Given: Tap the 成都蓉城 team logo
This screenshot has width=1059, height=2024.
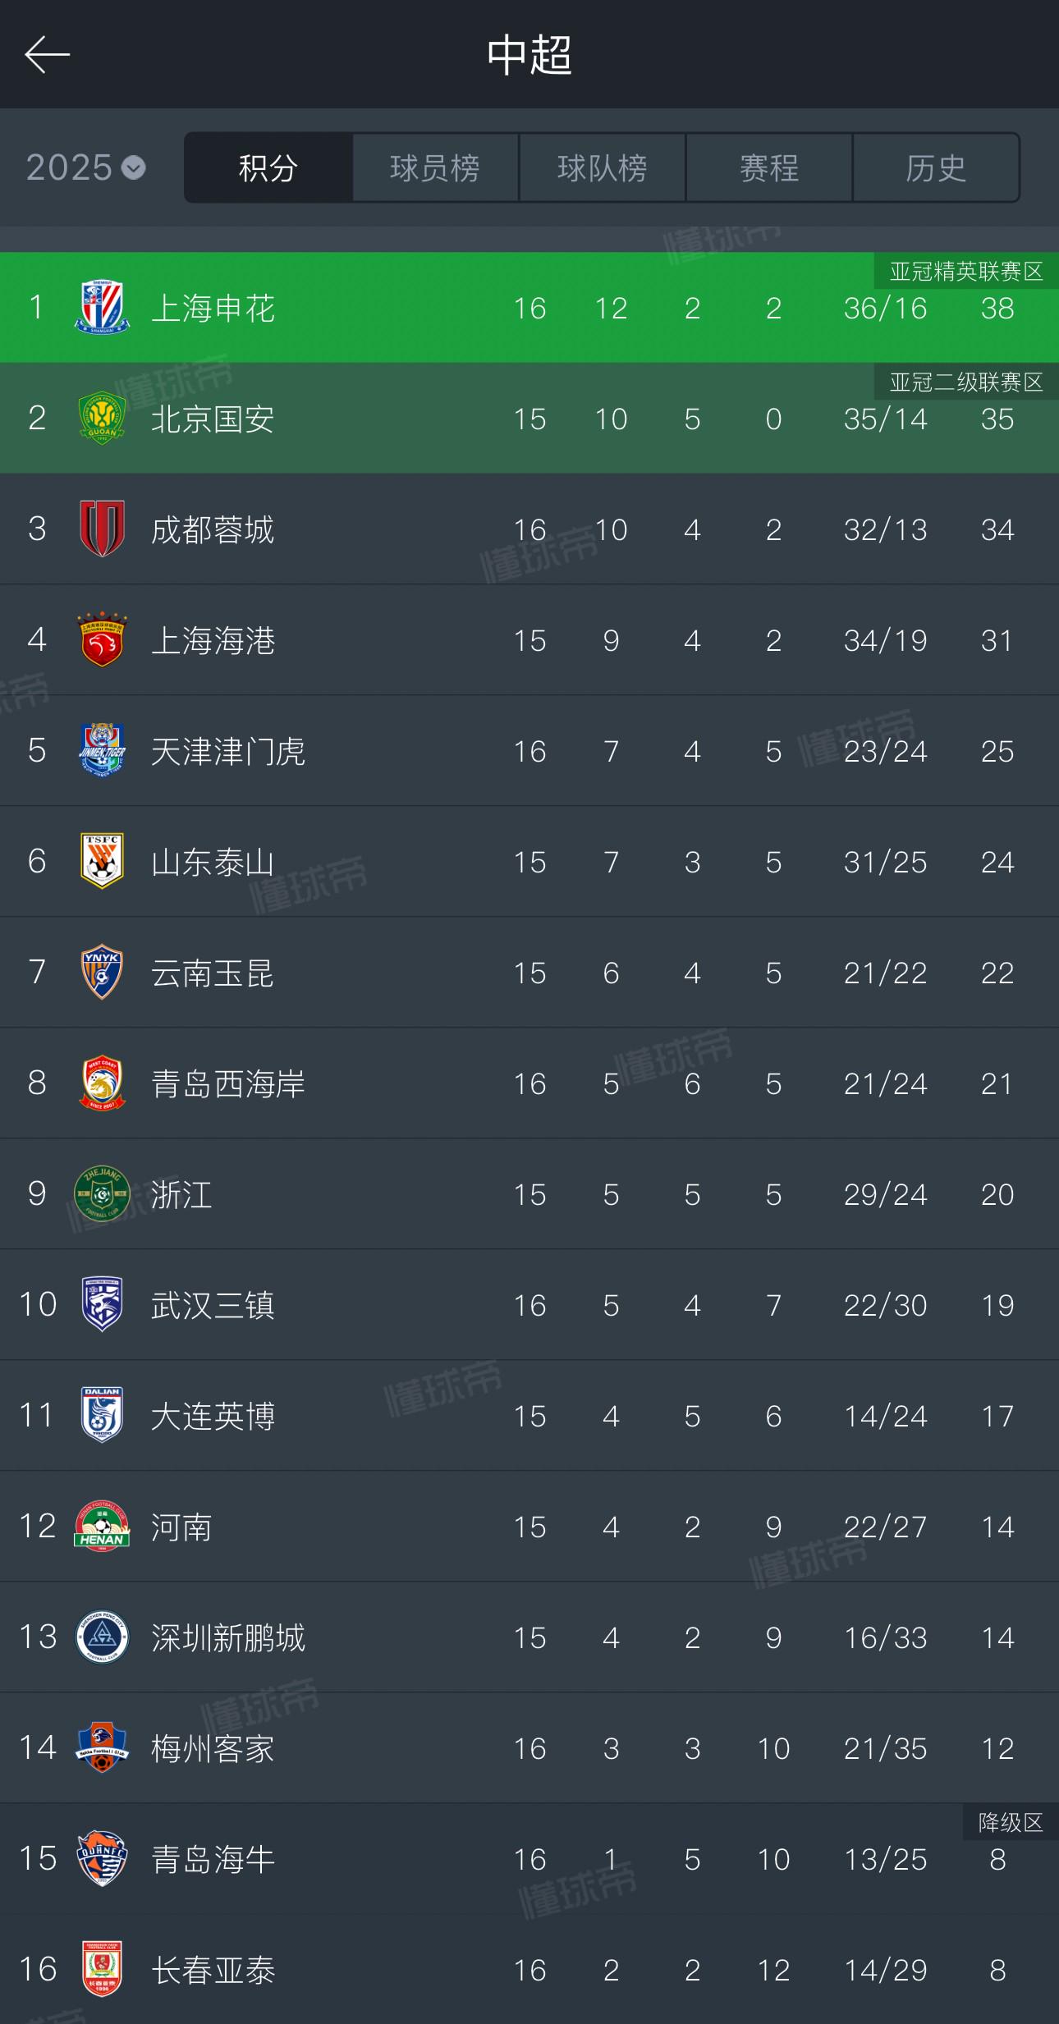Looking at the screenshot, I should [102, 529].
